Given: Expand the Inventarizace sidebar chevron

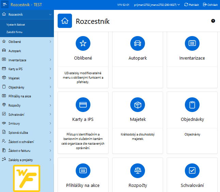Looking at the screenshot, I should 50,60.
